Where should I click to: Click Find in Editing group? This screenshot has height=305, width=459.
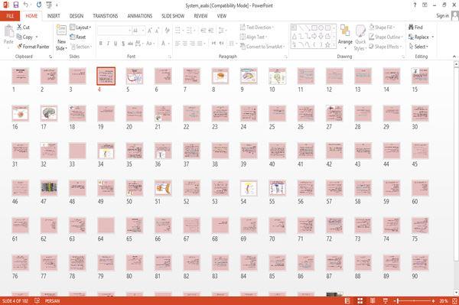point(415,28)
